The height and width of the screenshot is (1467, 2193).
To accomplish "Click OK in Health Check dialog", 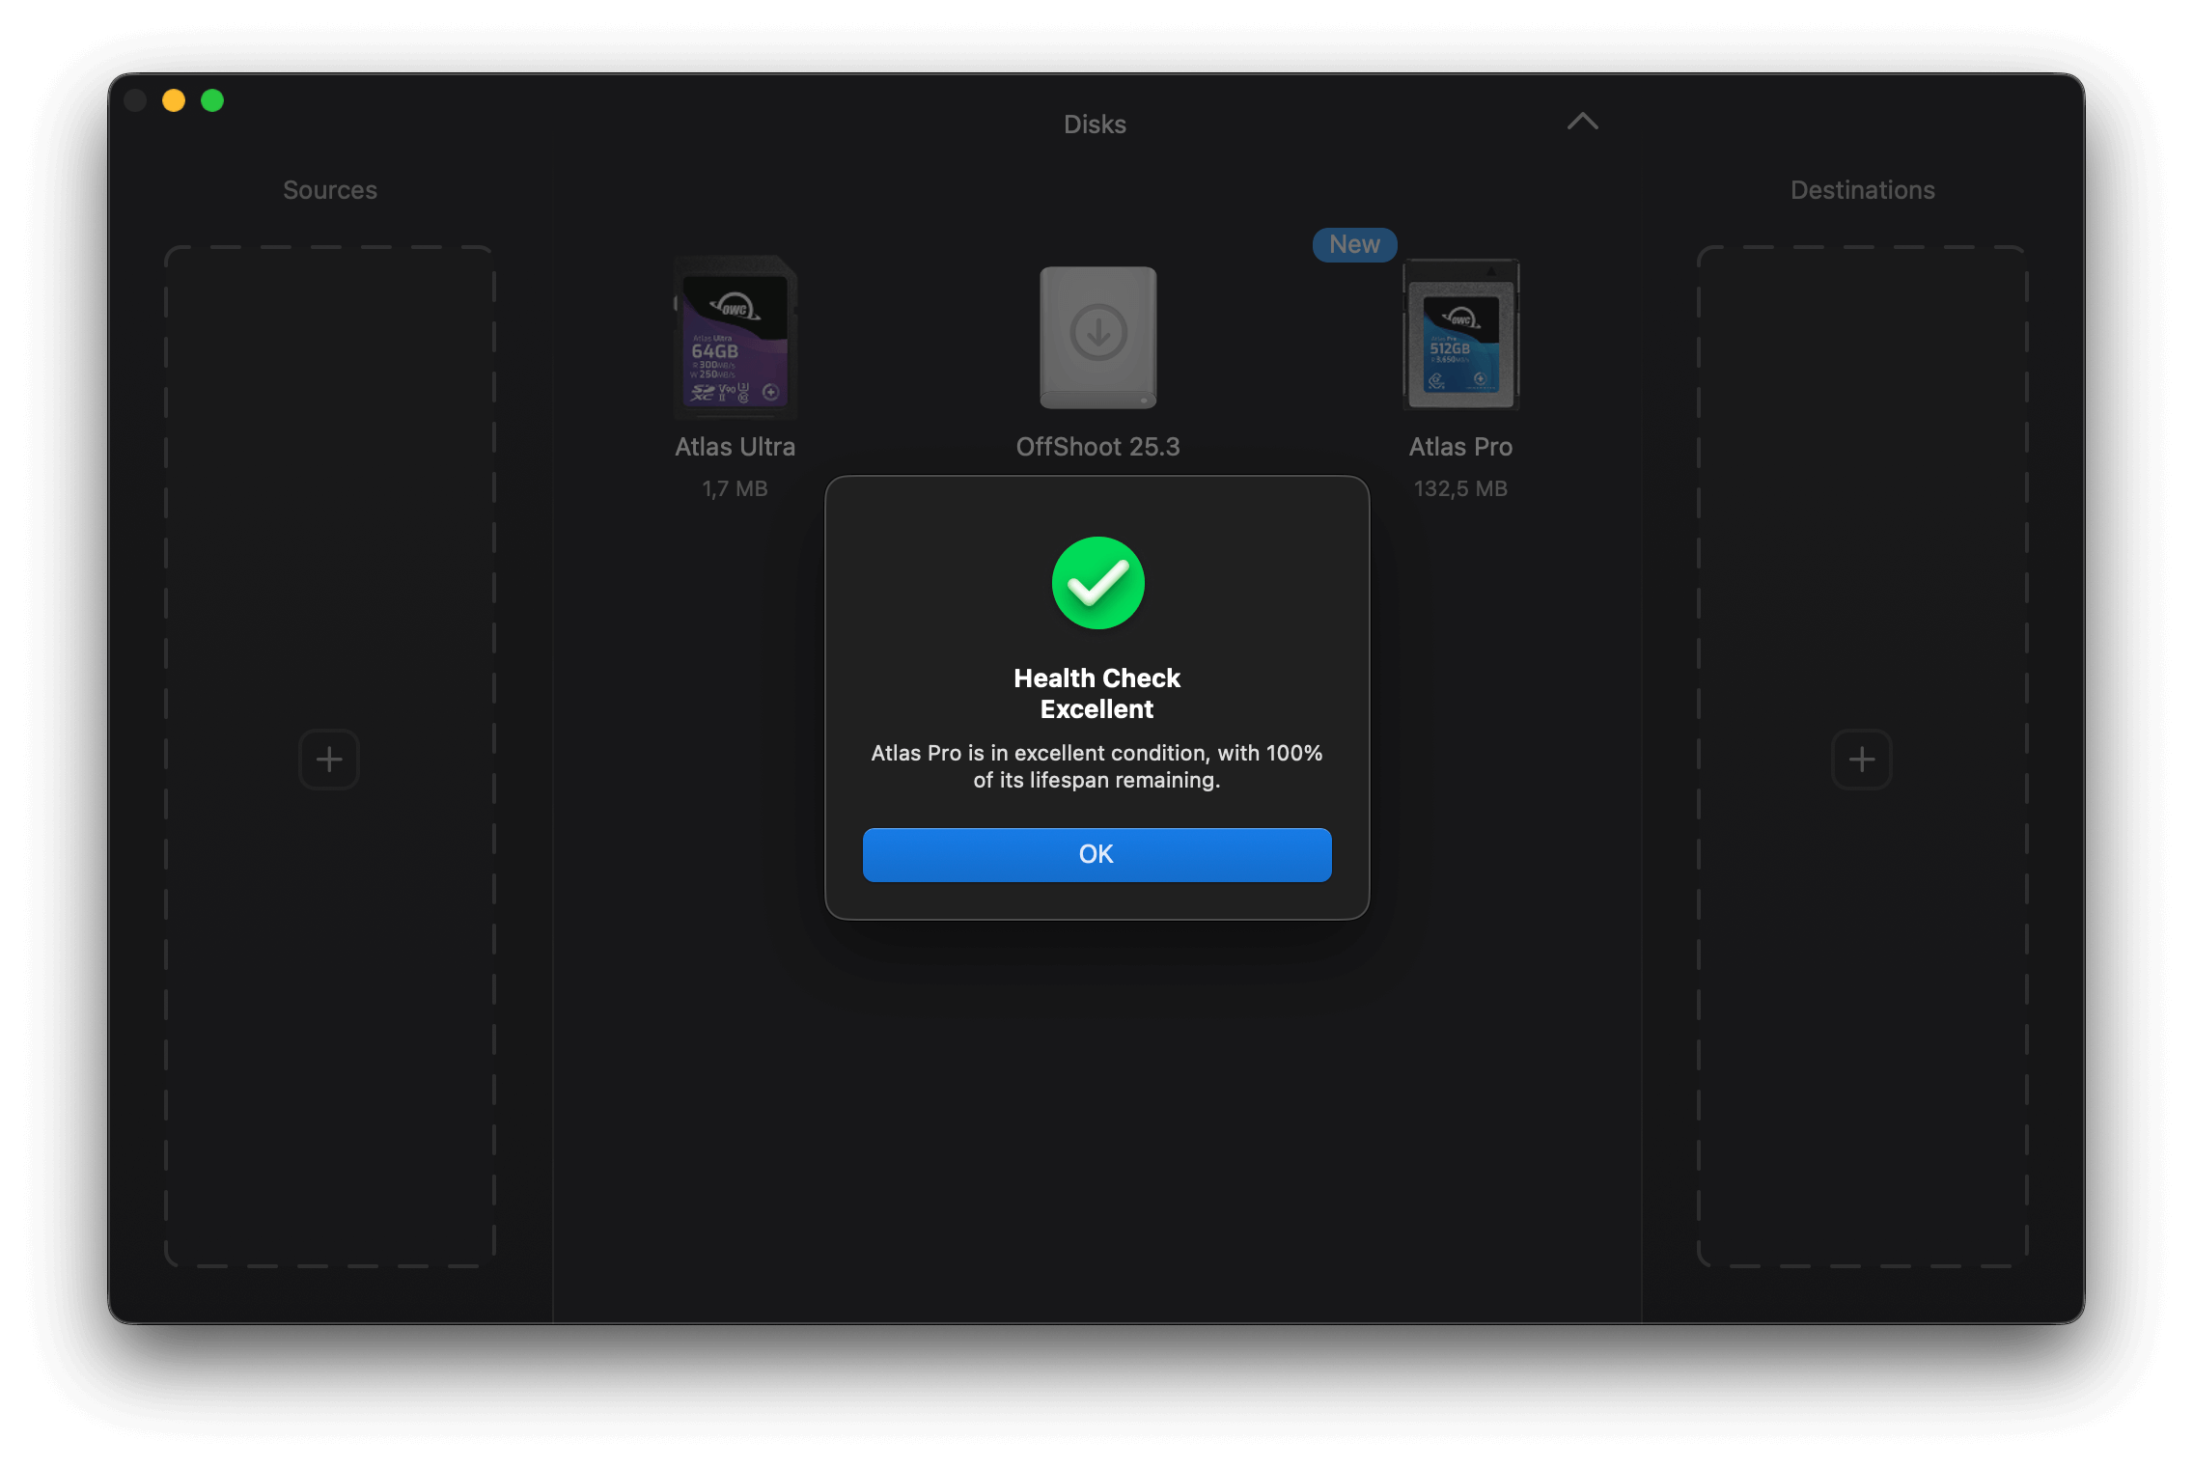I will pos(1096,854).
